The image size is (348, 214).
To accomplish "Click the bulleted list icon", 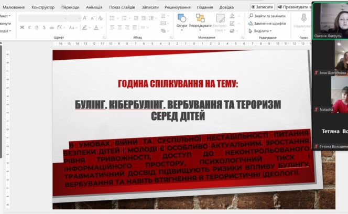I will [112, 18].
